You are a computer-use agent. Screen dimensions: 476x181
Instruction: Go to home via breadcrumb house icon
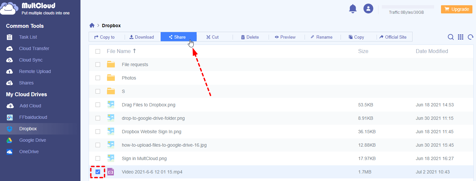(x=92, y=26)
